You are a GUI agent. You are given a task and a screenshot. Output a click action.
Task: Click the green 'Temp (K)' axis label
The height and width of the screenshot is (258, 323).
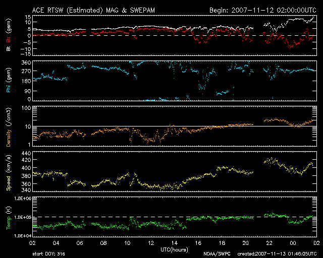(x=9, y=218)
